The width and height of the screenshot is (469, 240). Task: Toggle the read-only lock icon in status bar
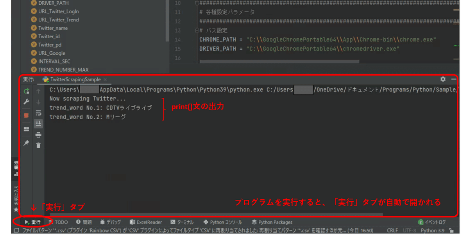click(451, 231)
